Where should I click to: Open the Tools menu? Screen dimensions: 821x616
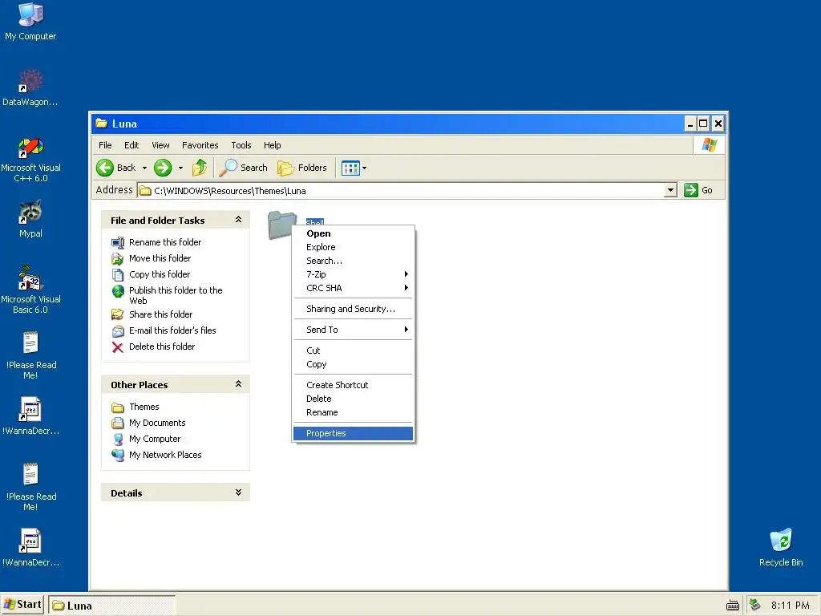click(241, 145)
